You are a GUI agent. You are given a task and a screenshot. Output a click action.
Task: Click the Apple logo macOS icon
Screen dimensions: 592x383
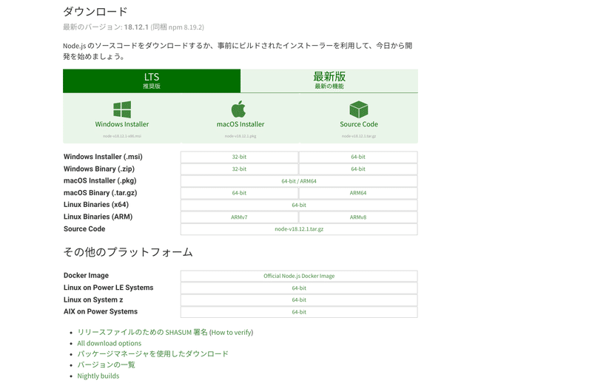click(238, 109)
